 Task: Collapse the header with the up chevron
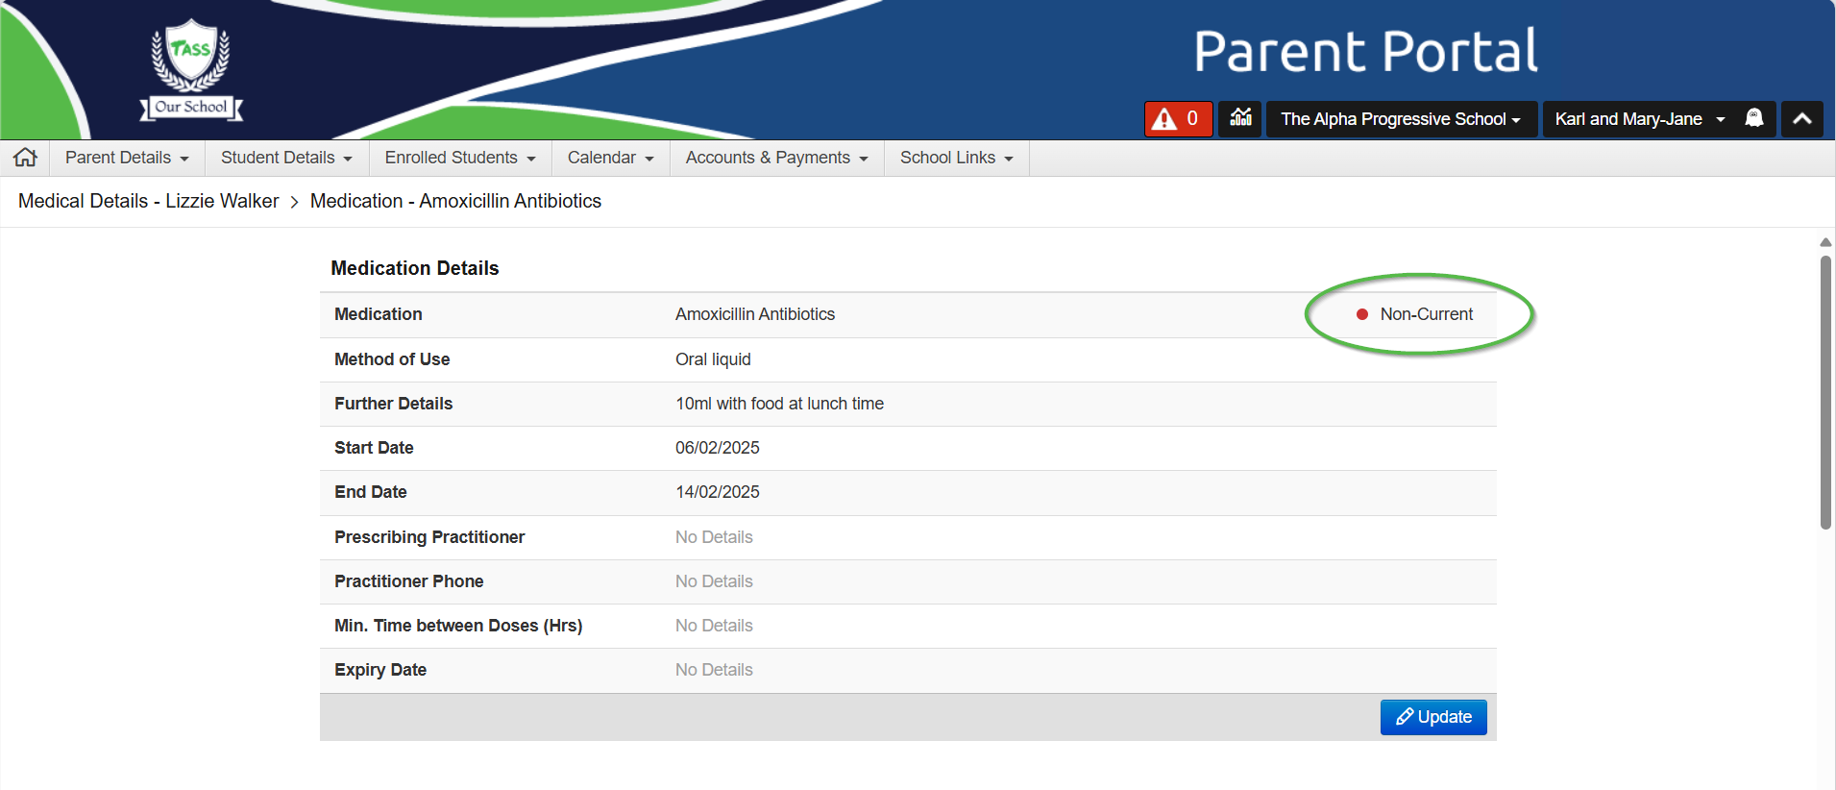(x=1801, y=119)
